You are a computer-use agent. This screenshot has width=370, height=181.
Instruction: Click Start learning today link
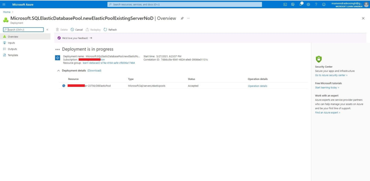click(327, 87)
